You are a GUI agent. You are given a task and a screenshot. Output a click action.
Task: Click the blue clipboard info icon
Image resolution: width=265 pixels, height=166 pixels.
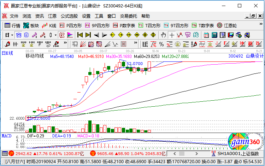[x=26, y=35]
